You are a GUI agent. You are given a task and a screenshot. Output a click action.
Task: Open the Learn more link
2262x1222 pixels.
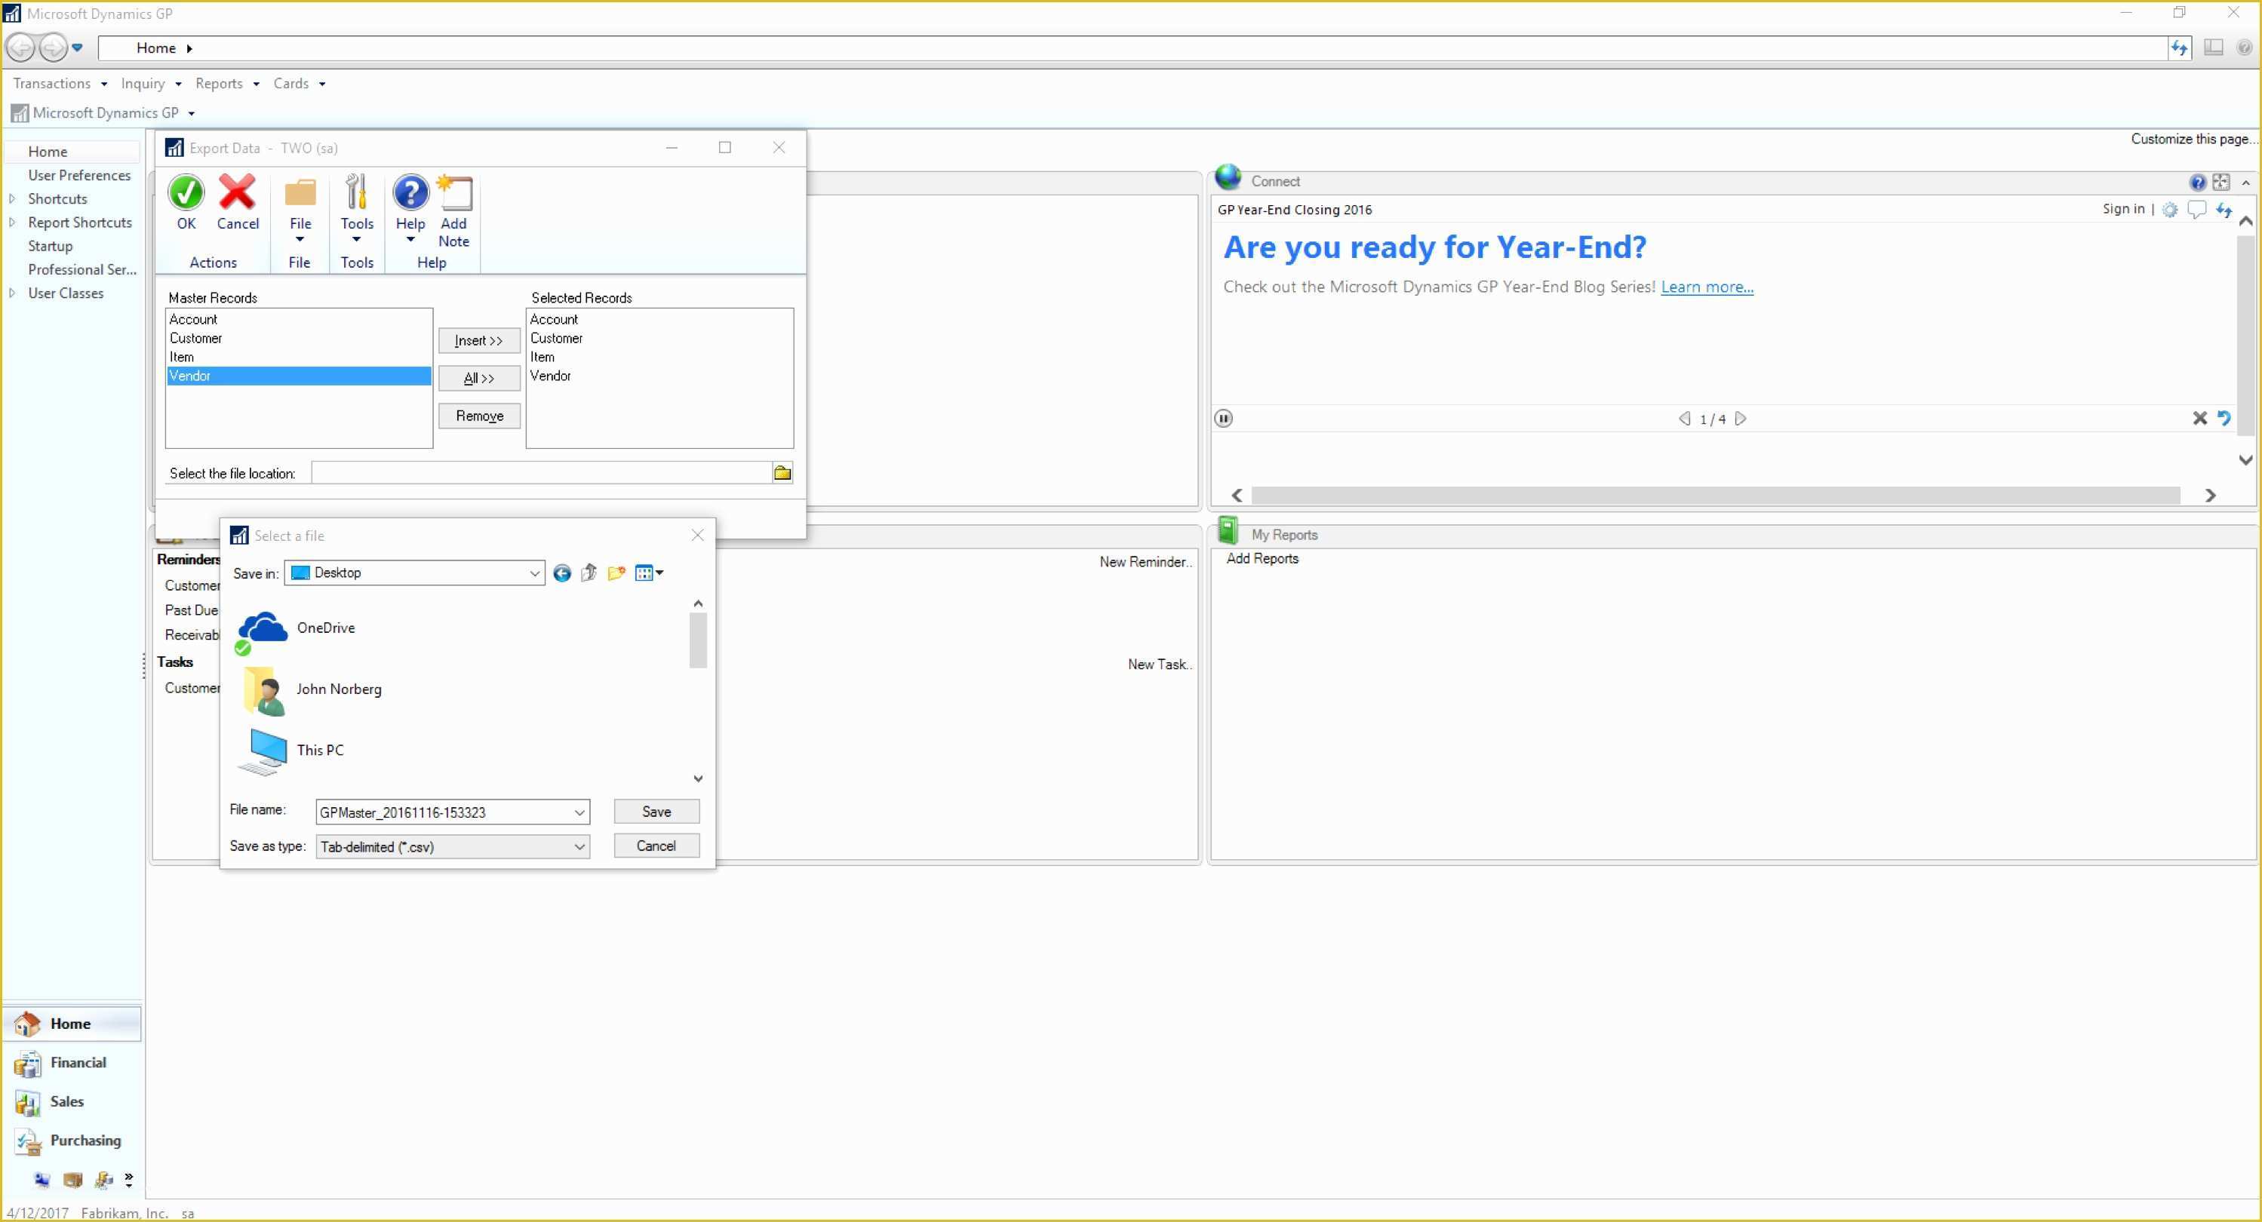click(x=1706, y=287)
